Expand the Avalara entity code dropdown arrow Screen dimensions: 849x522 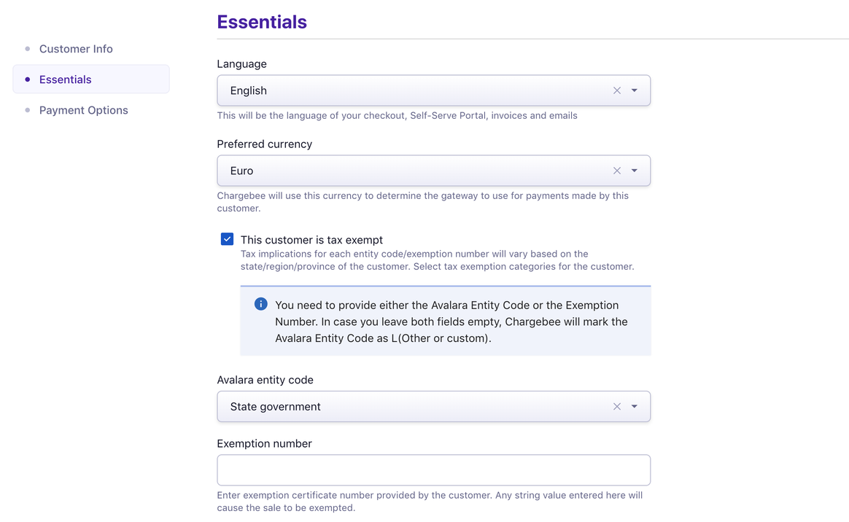click(635, 407)
